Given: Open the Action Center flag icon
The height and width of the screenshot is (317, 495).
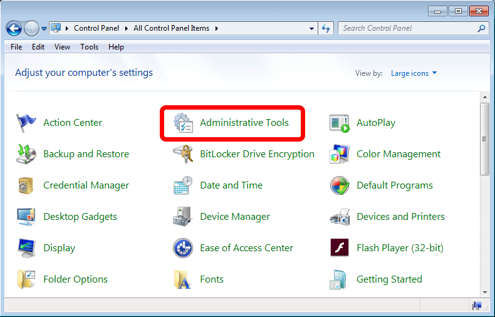Looking at the screenshot, I should pyautogui.click(x=26, y=123).
